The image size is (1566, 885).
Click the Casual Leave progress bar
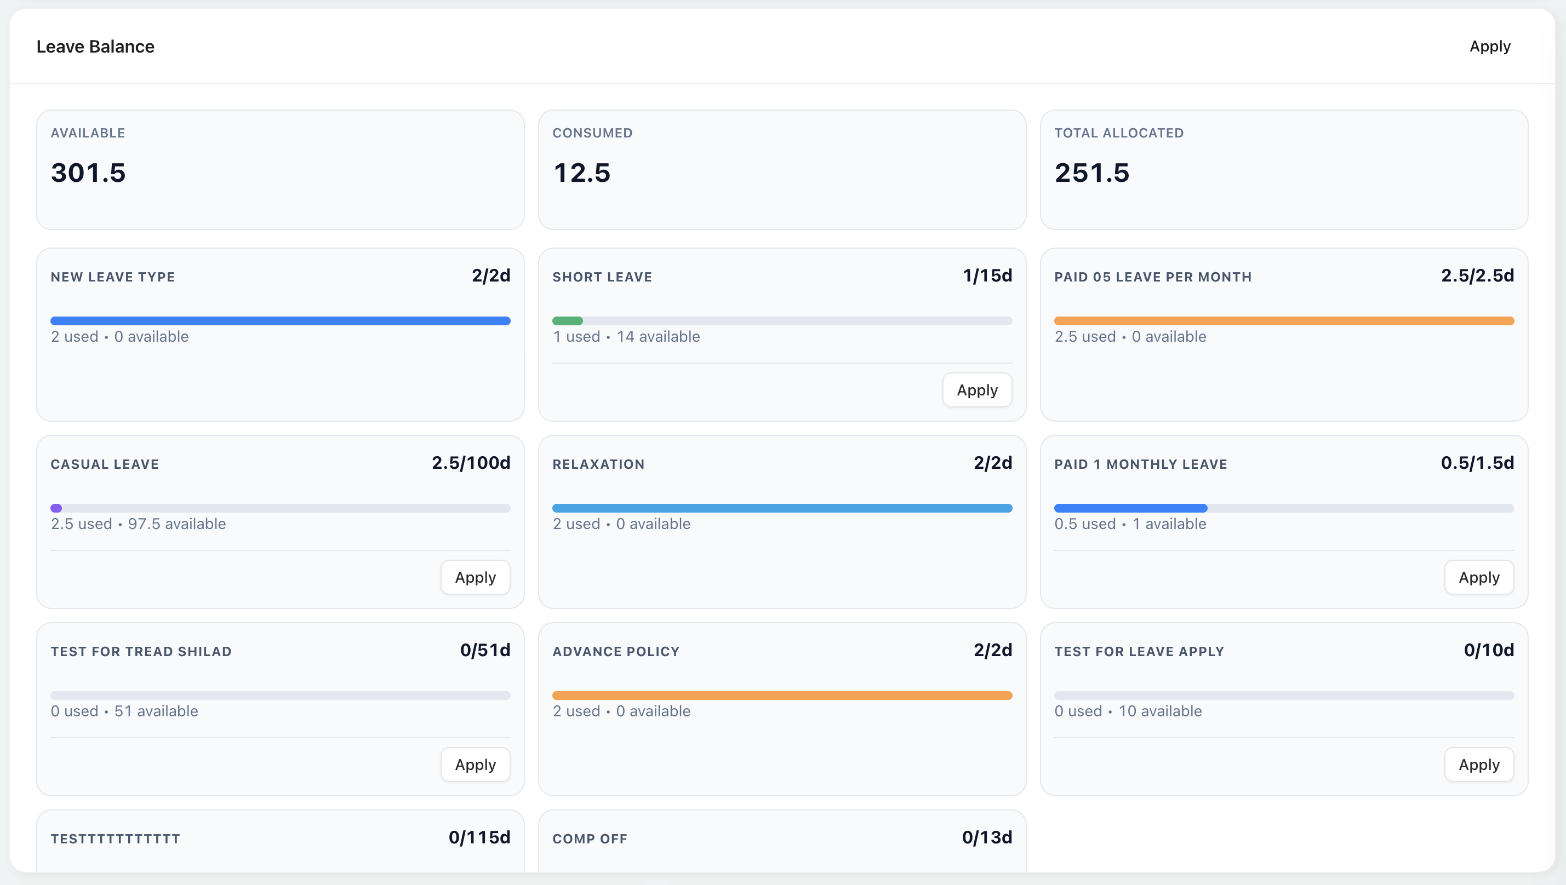tap(281, 508)
